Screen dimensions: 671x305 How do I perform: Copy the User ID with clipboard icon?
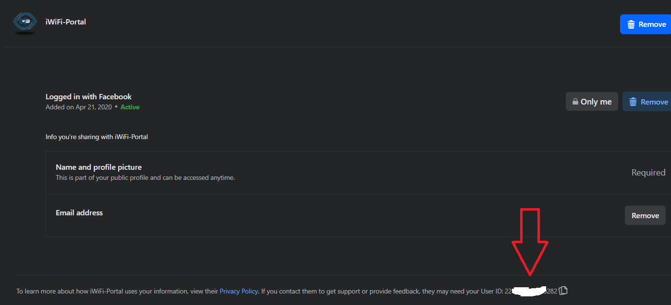tap(563, 291)
